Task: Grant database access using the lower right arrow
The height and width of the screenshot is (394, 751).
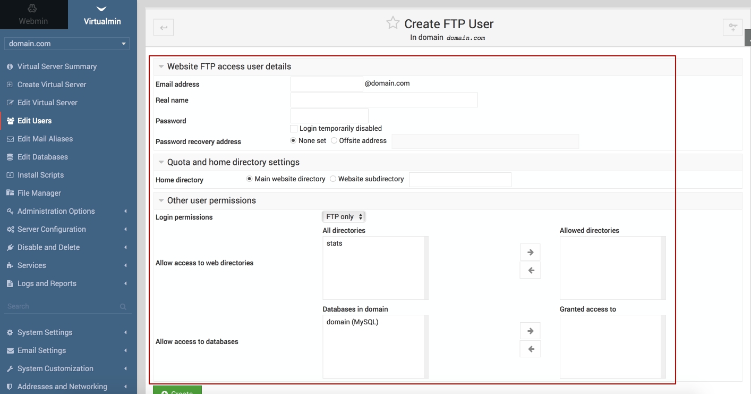Action: [530, 331]
